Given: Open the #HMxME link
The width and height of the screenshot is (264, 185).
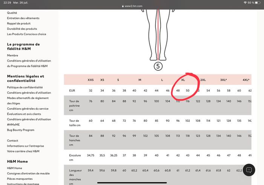Looking at the screenshot, I should [13, 124].
